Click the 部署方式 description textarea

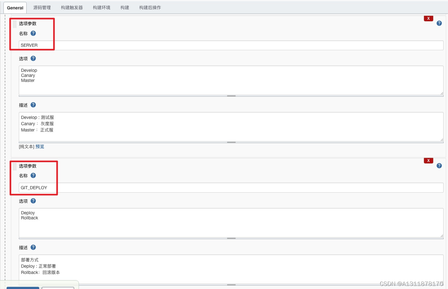coord(231,269)
